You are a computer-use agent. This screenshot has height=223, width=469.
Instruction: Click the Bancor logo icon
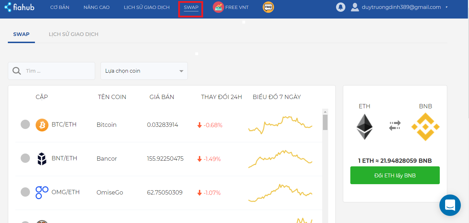coord(42,159)
